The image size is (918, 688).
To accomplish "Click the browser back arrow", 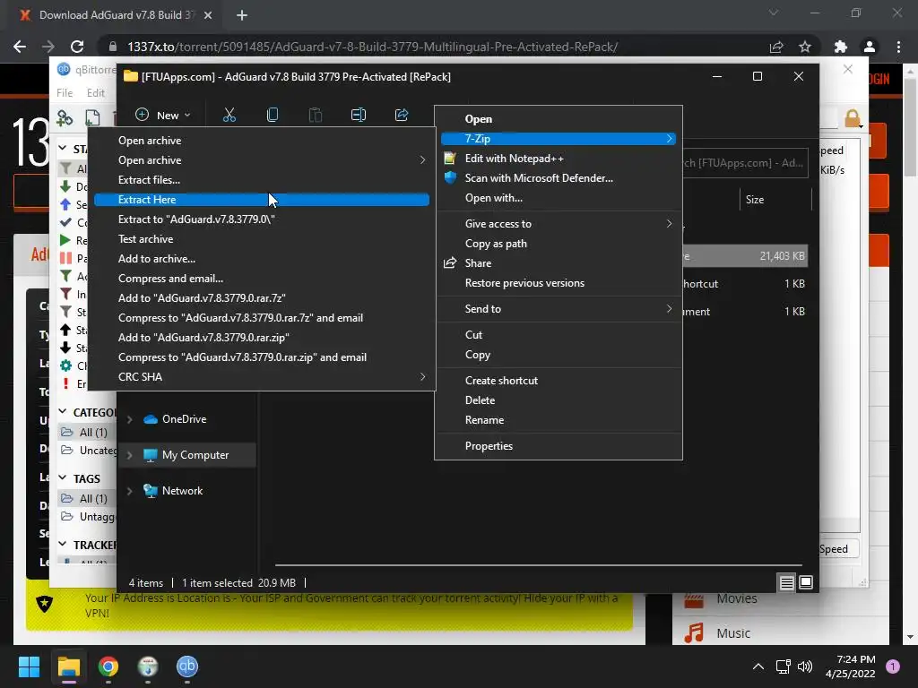I will [20, 47].
